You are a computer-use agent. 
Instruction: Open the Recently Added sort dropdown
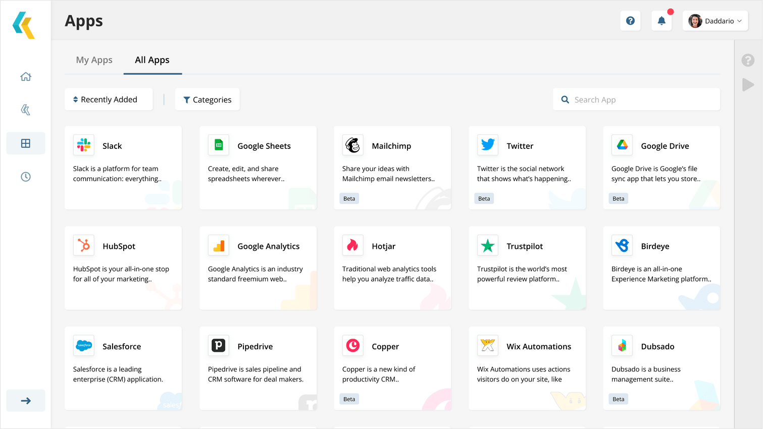[x=108, y=99]
